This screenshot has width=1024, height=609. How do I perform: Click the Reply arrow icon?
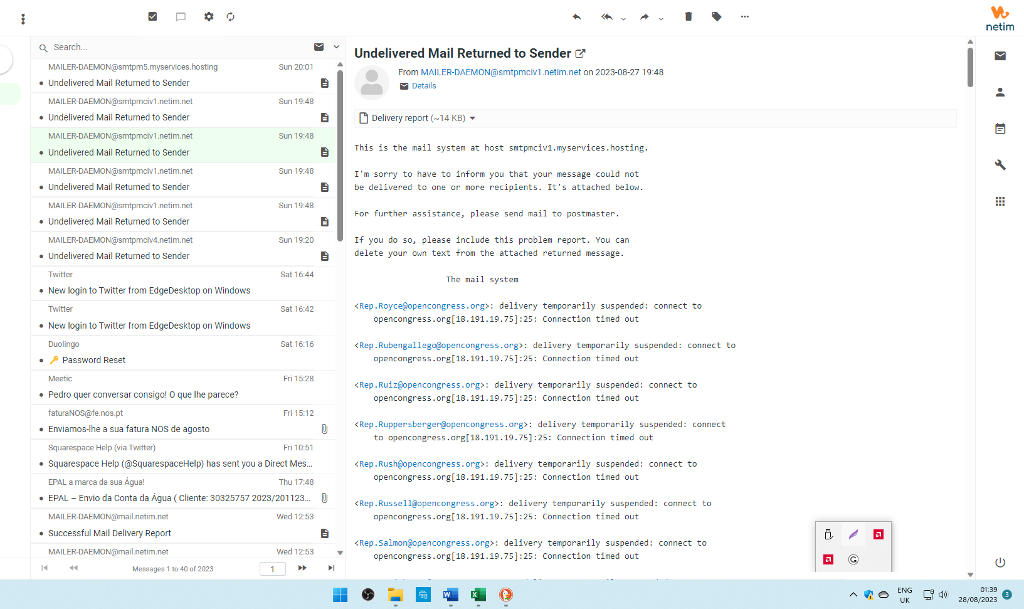click(577, 17)
